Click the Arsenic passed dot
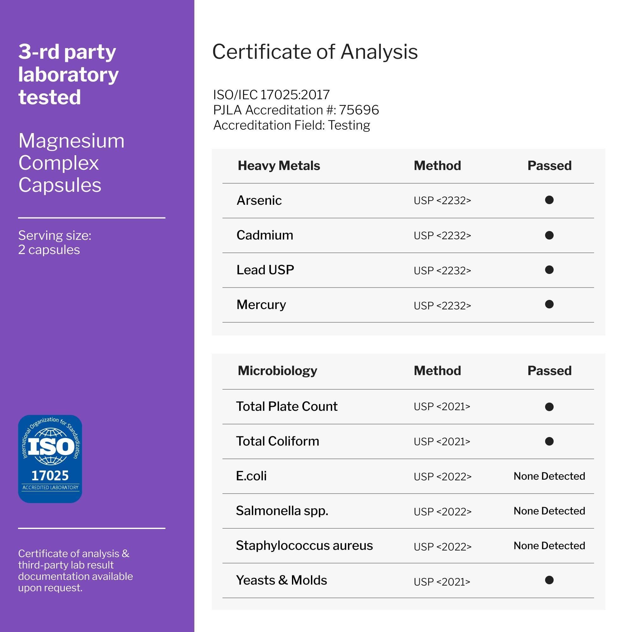This screenshot has height=632, width=632. 549,200
